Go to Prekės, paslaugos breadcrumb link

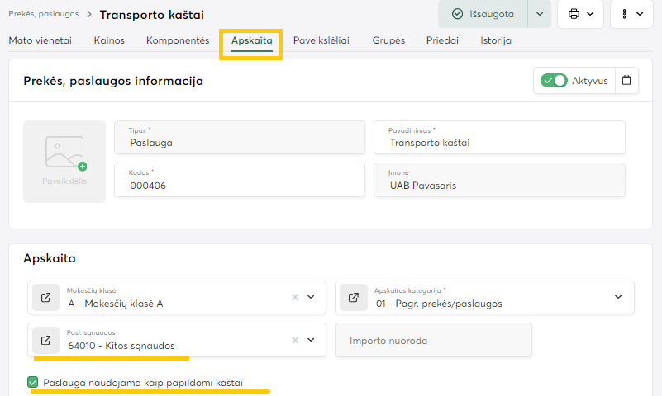[45, 15]
